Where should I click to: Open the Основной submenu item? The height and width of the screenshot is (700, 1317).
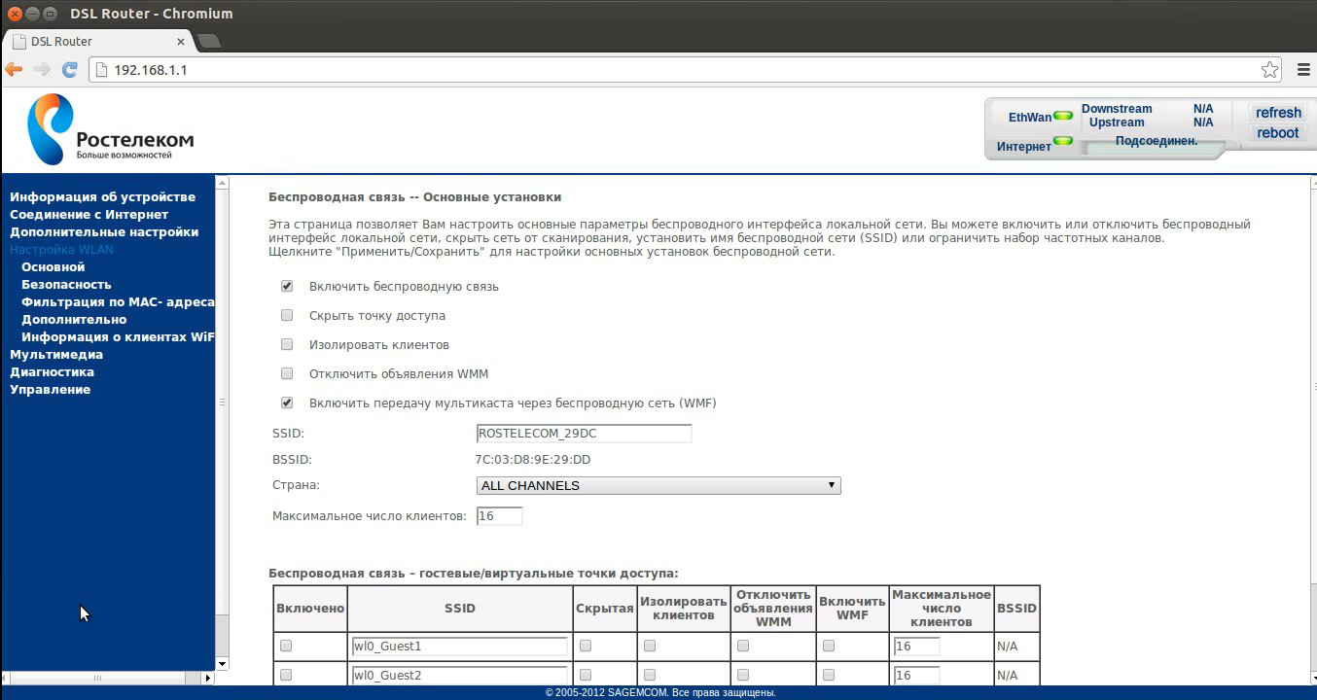click(x=53, y=266)
